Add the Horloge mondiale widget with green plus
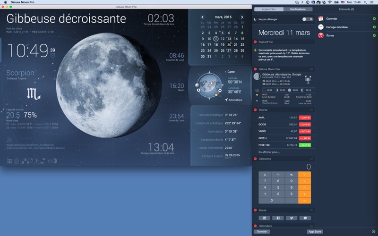This screenshot has width=378, height=236. 374,27
